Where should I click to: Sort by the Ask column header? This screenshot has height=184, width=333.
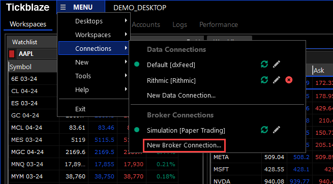tap(319, 71)
